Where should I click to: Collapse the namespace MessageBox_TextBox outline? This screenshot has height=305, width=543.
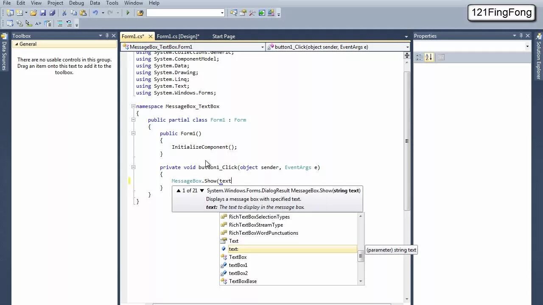133,106
